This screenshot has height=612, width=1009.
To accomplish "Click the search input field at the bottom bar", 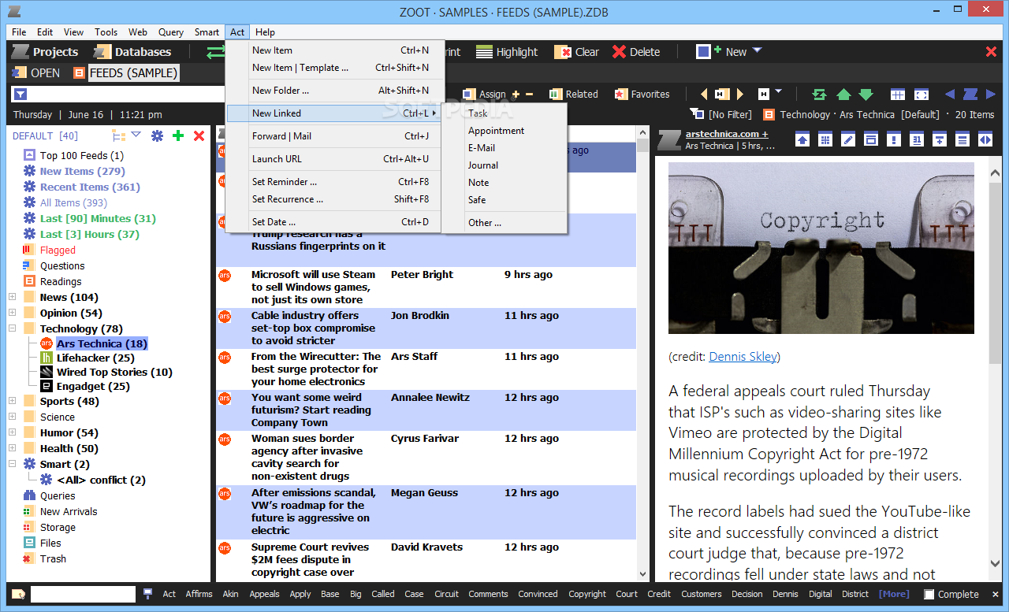I will click(x=83, y=594).
